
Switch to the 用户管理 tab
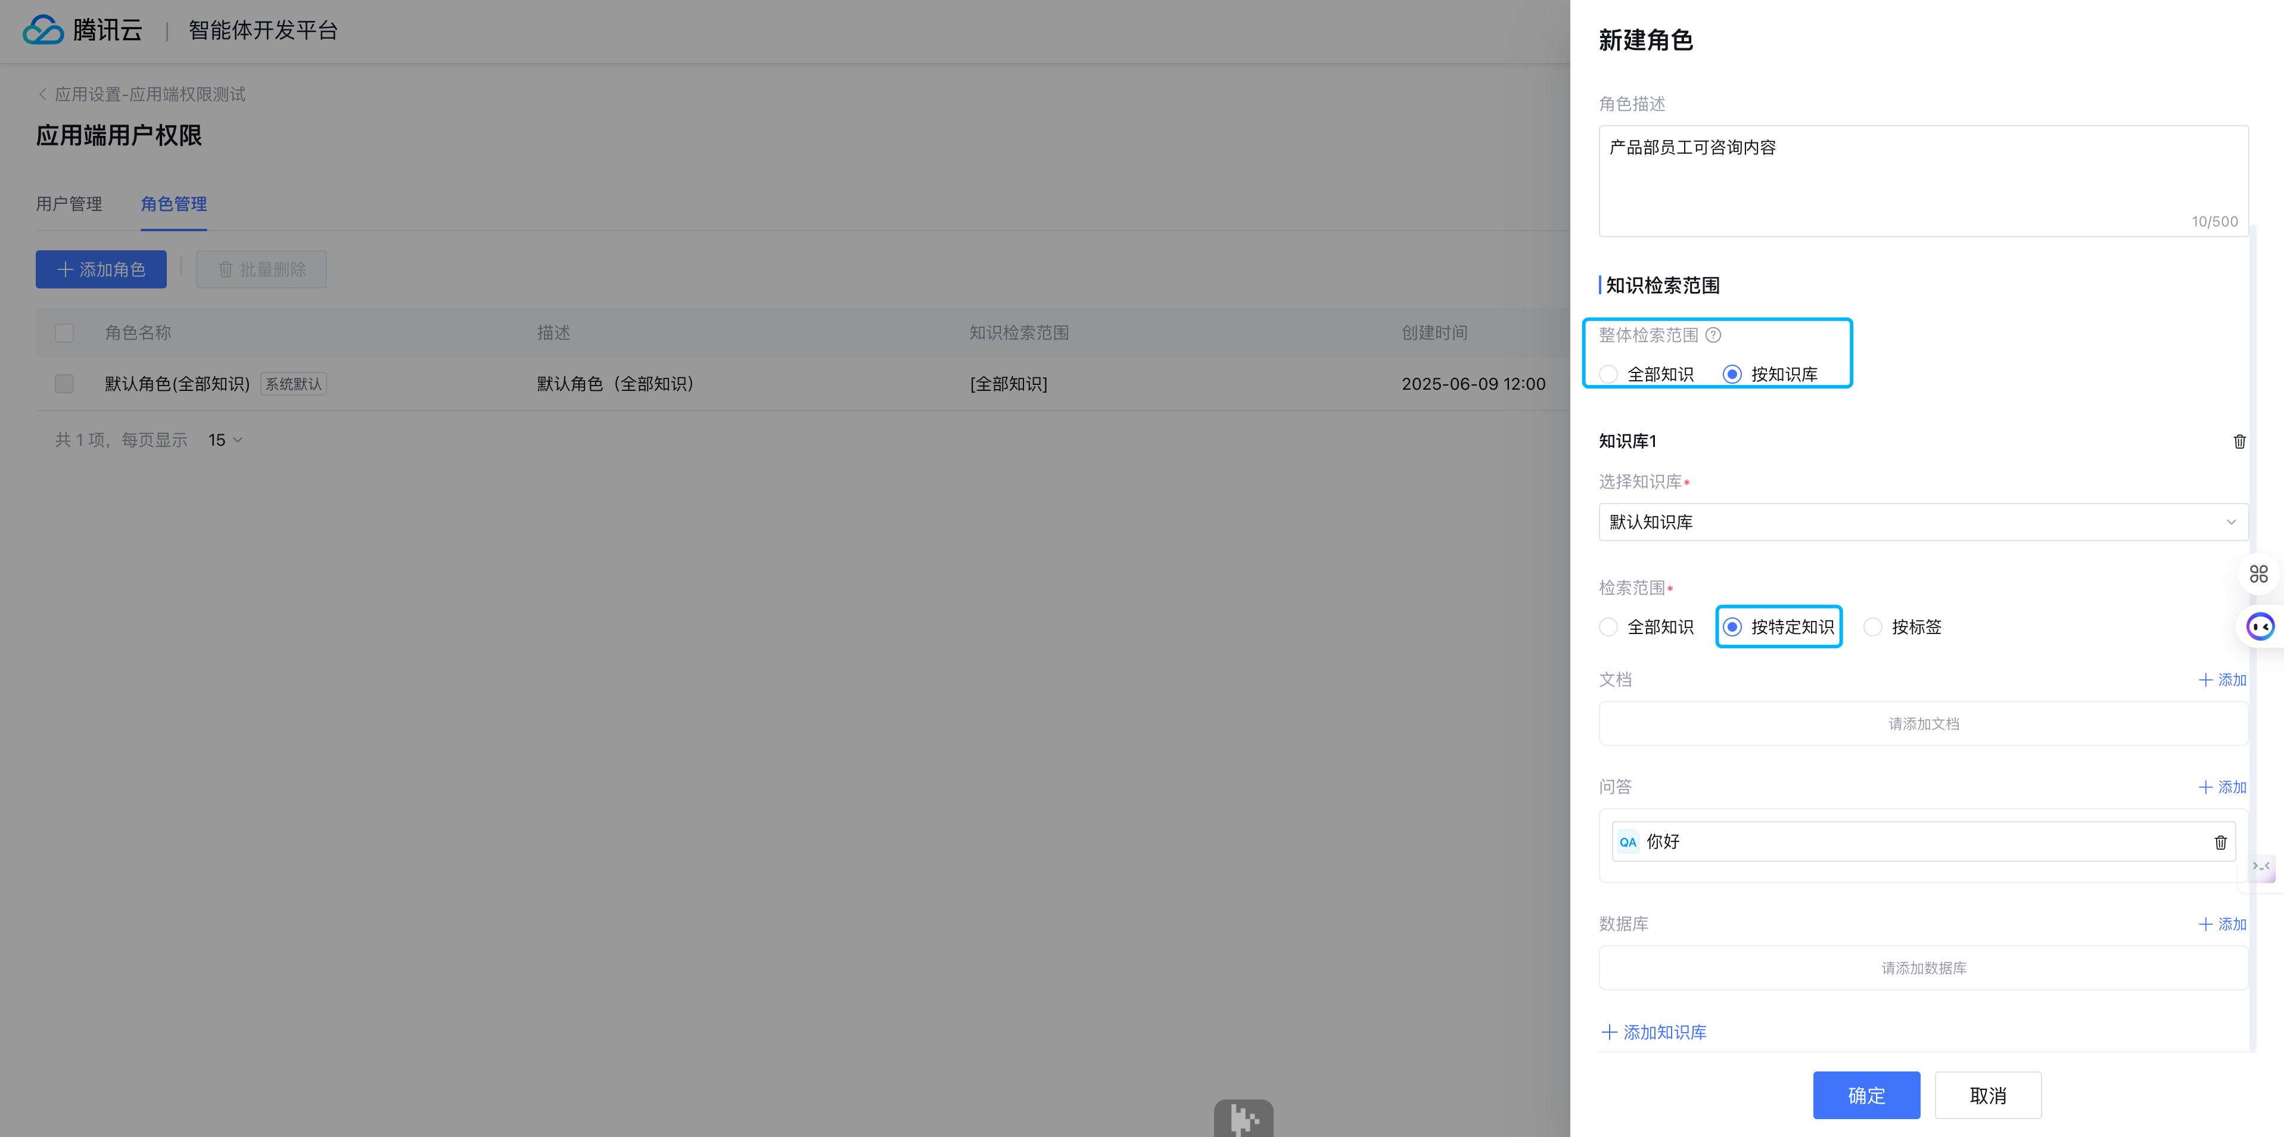69,204
